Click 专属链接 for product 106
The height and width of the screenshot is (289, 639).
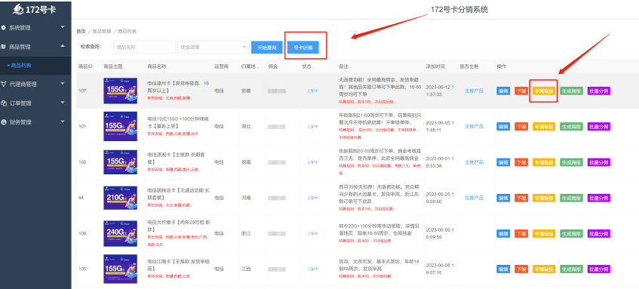pos(544,234)
